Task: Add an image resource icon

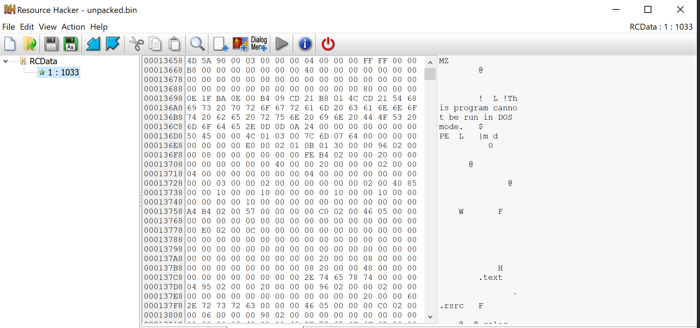Action: click(240, 44)
